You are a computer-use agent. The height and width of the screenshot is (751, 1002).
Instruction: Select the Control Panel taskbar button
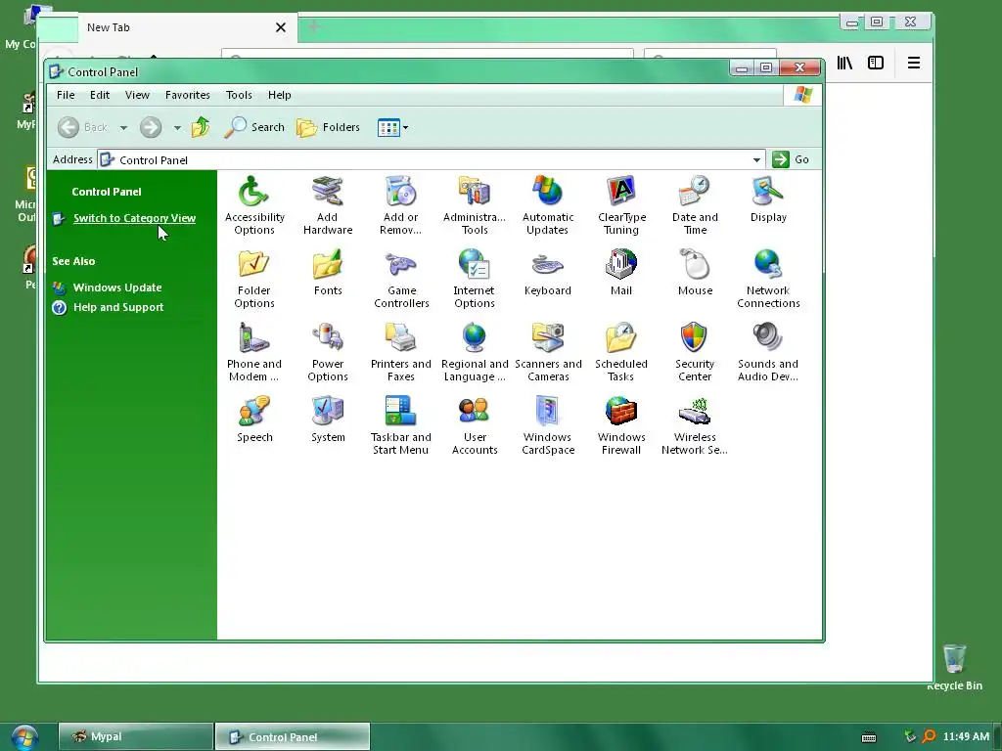point(293,737)
